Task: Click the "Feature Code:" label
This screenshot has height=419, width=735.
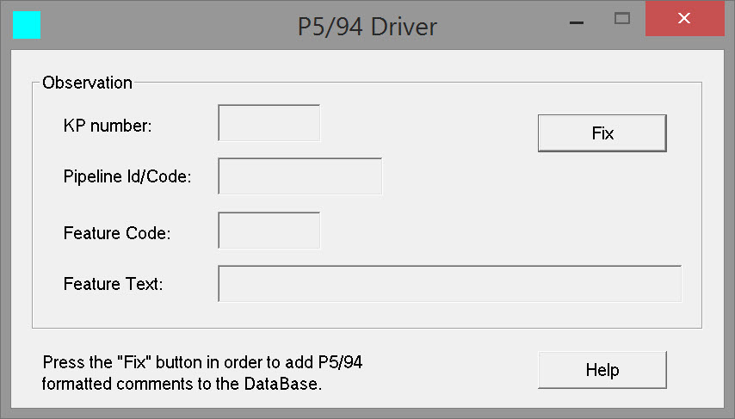Action: click(117, 232)
